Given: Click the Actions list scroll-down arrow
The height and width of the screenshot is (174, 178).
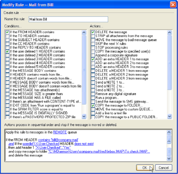Looking at the screenshot, I should tap(169, 116).
